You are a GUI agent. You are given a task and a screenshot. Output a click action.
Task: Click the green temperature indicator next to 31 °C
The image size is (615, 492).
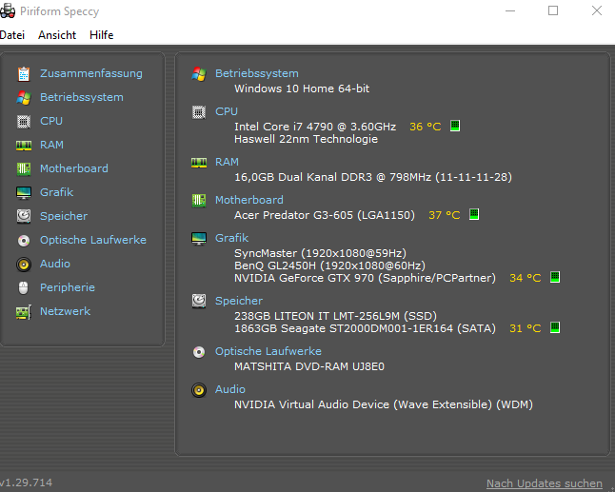point(555,327)
